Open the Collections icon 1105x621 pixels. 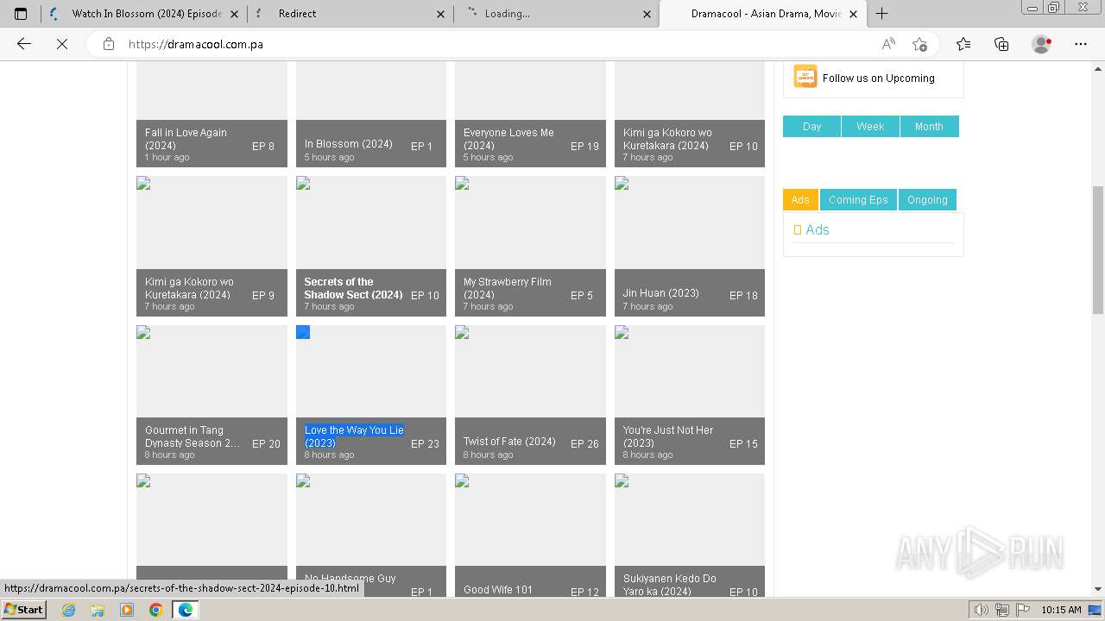[x=1001, y=44]
